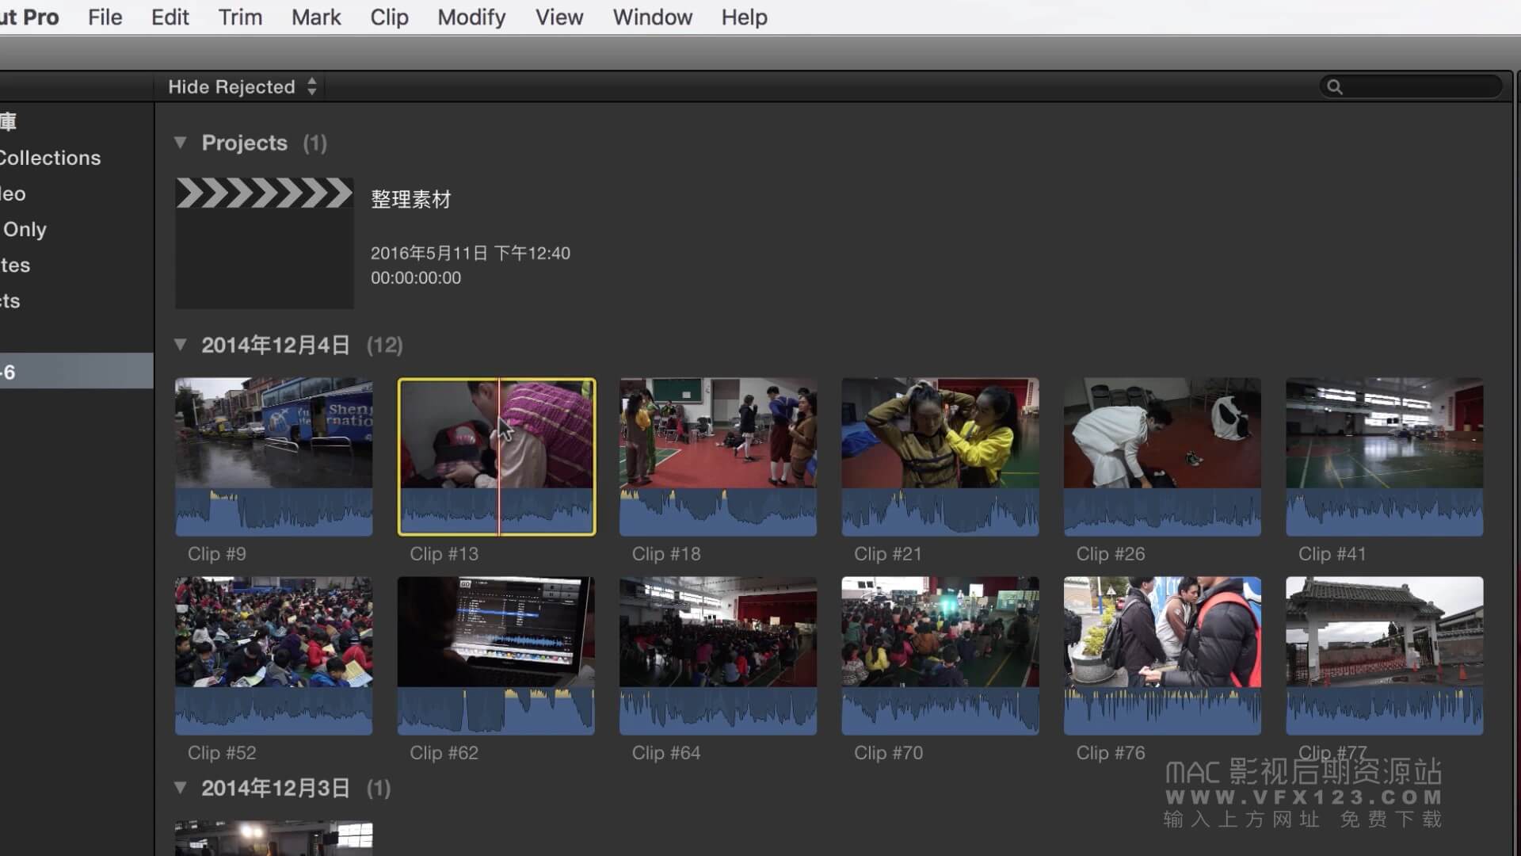This screenshot has width=1521, height=856.
Task: Select the sidebar item ending in Only
Action: [24, 229]
